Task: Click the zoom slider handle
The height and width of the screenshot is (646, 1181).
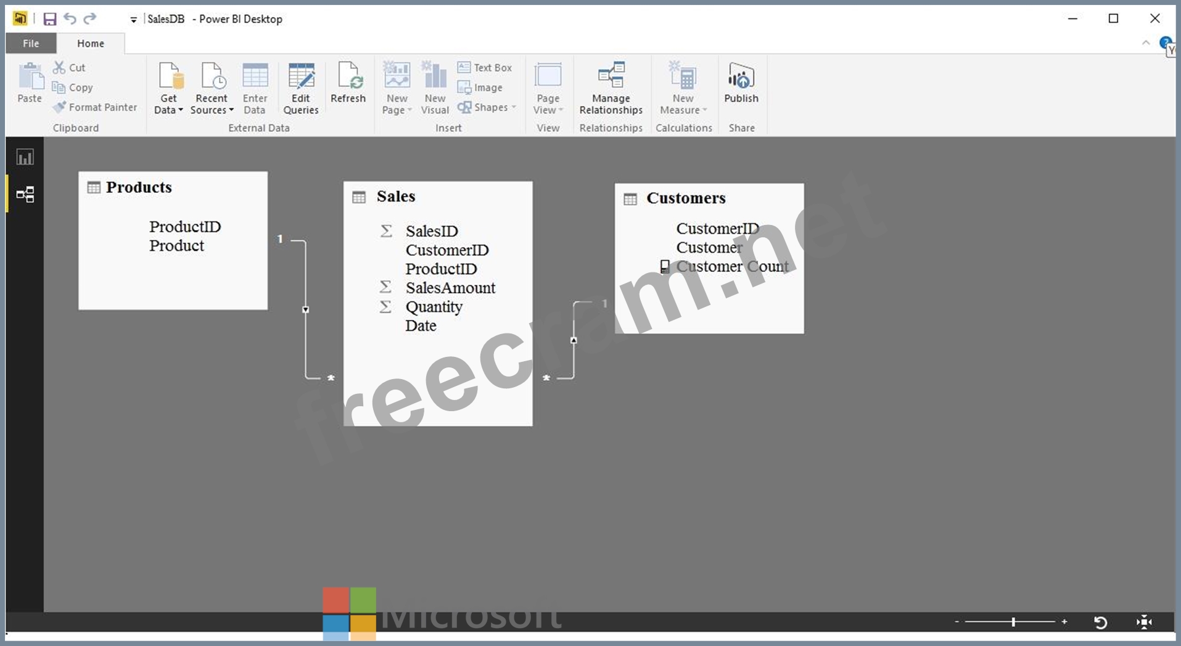Action: pos(1013,623)
